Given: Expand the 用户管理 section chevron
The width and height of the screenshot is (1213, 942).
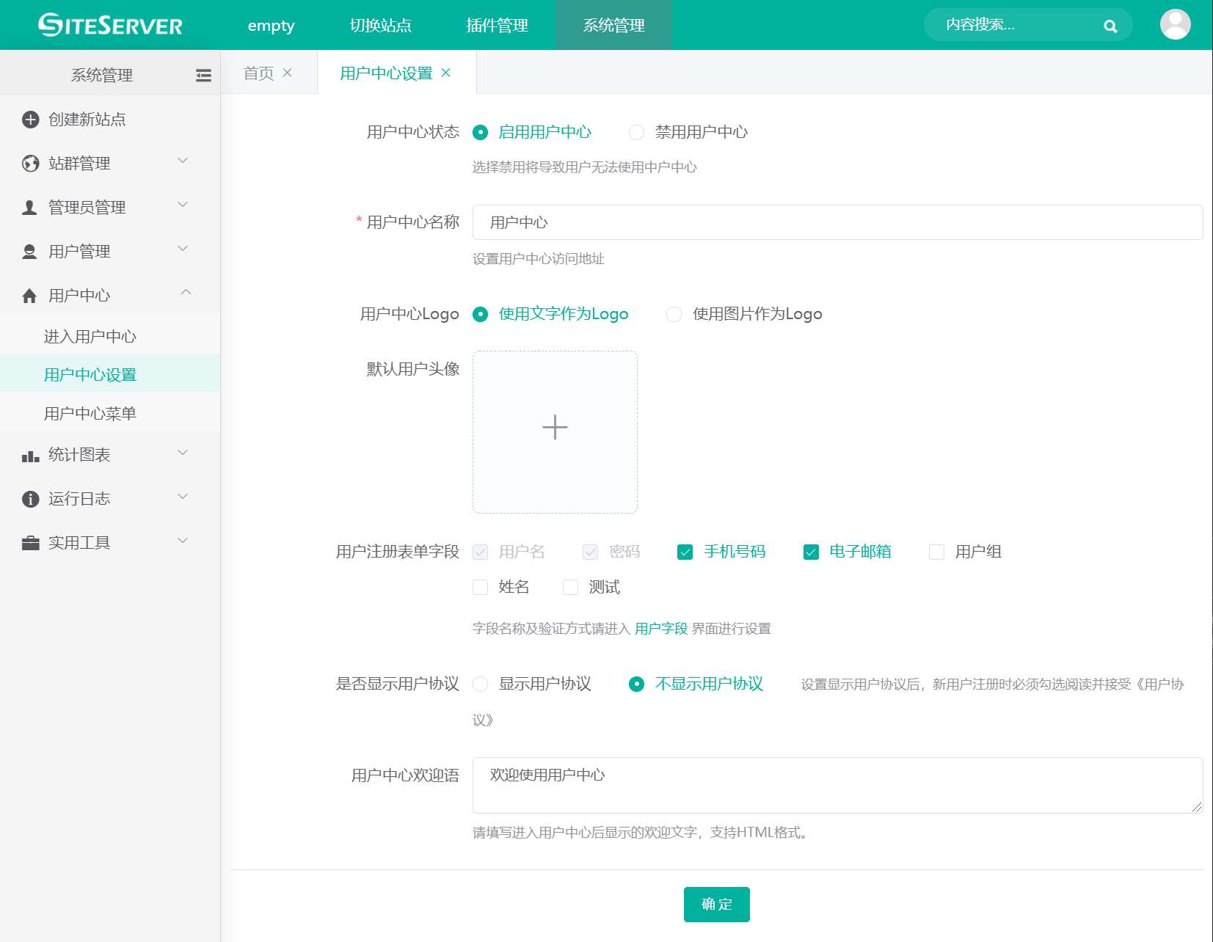Looking at the screenshot, I should coord(183,249).
